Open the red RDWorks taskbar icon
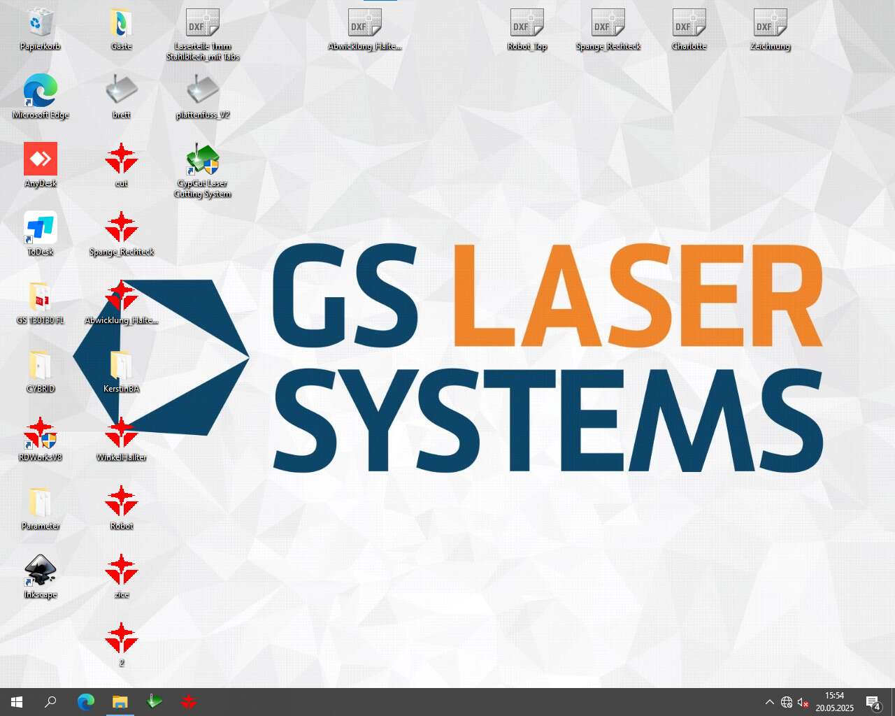895x716 pixels. (x=189, y=702)
